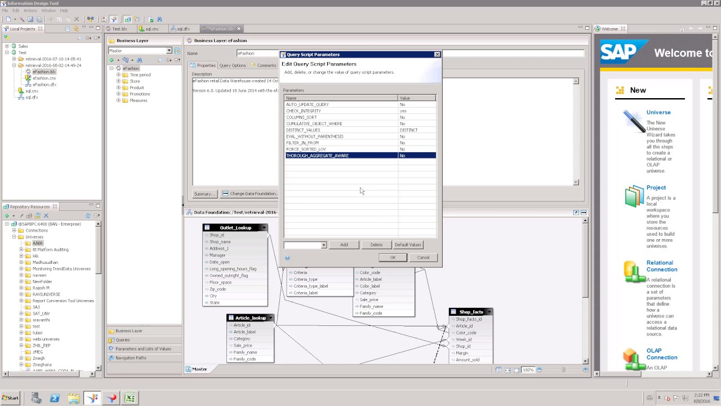
Task: Switch to the Test.blx editor tab
Action: (119, 29)
